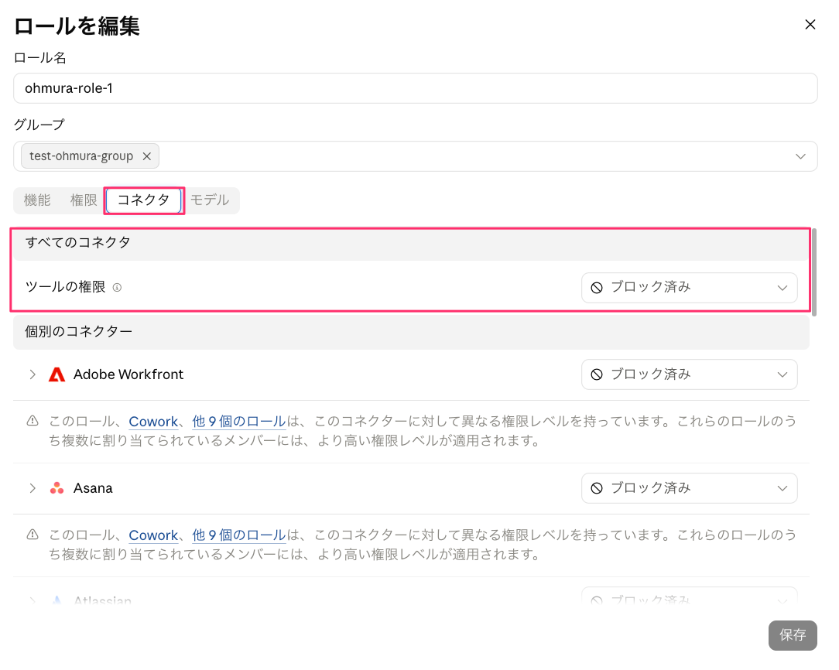
Task: Click the Asana connector name
Action: coord(93,488)
